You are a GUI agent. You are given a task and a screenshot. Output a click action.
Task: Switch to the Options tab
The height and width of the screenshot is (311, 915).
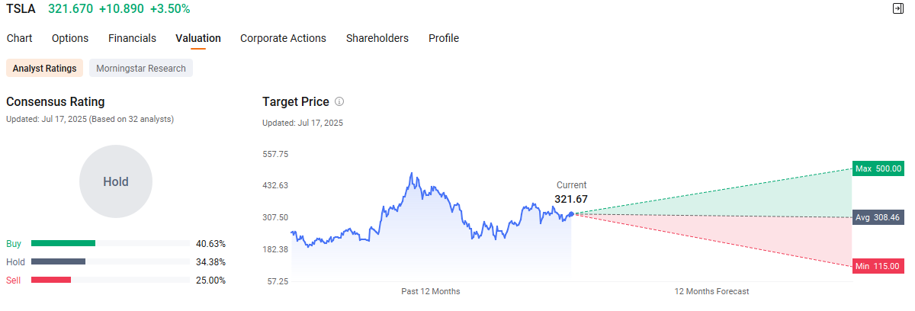(70, 38)
